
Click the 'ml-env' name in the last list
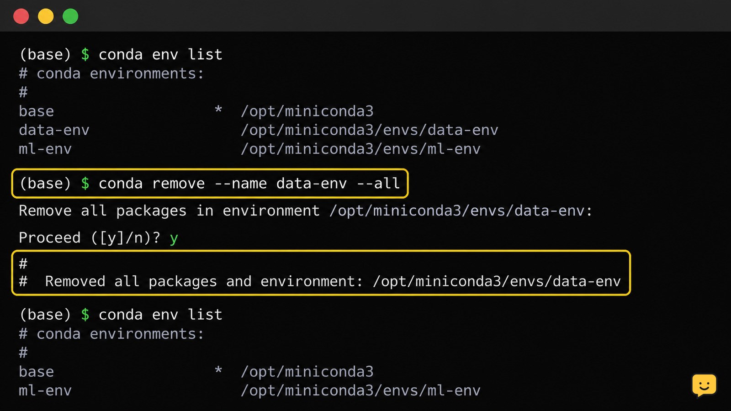pyautogui.click(x=45, y=390)
